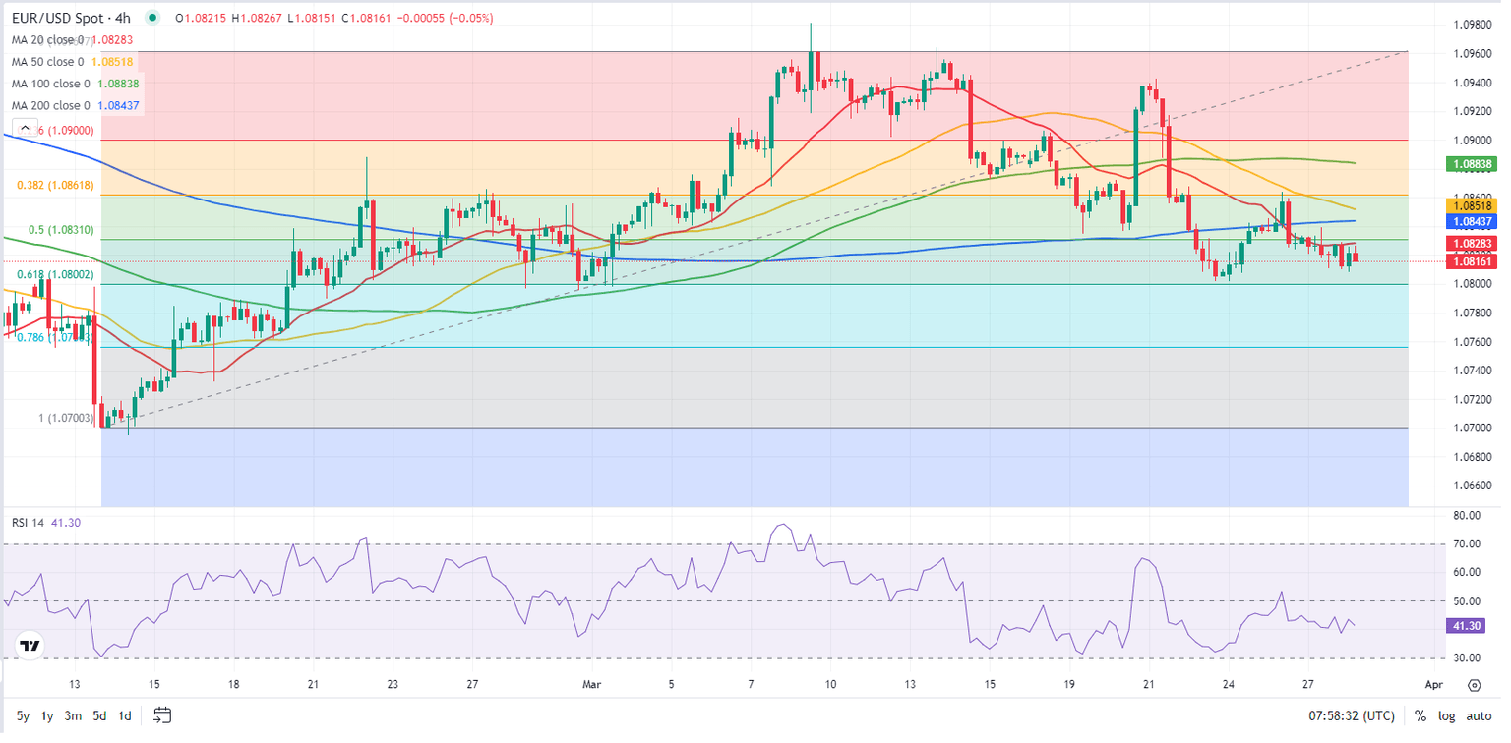Viewport: 1511px width, 743px height.
Task: Click the 0.5 (1.08310) Fibonacci level label
Action: pyautogui.click(x=61, y=230)
